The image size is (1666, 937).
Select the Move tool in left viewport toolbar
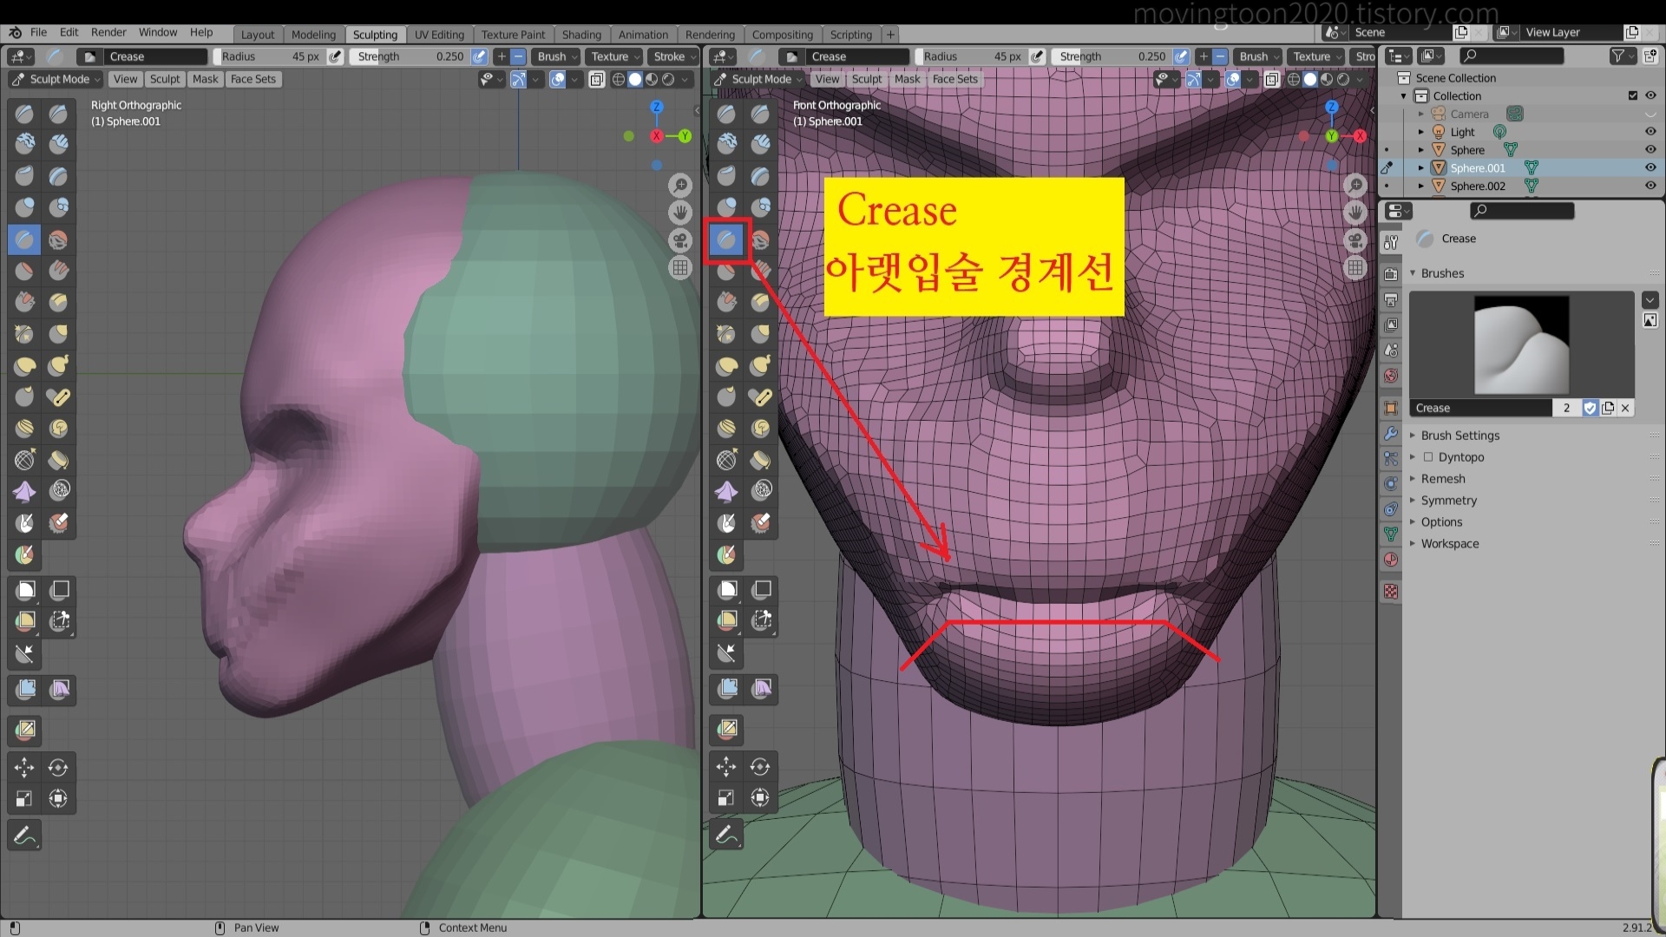pos(24,767)
